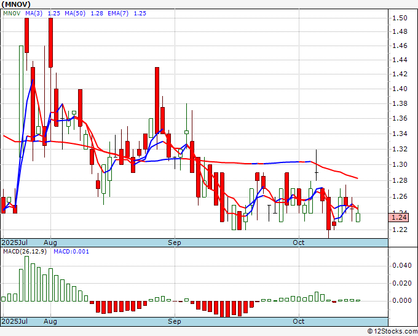Click the Sep marker under MACD panel

click(175, 322)
